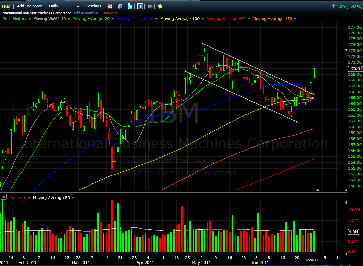Screen dimensions: 363x266
Task: Expand the Moving Average 150 options arrow
Action: 295,19
